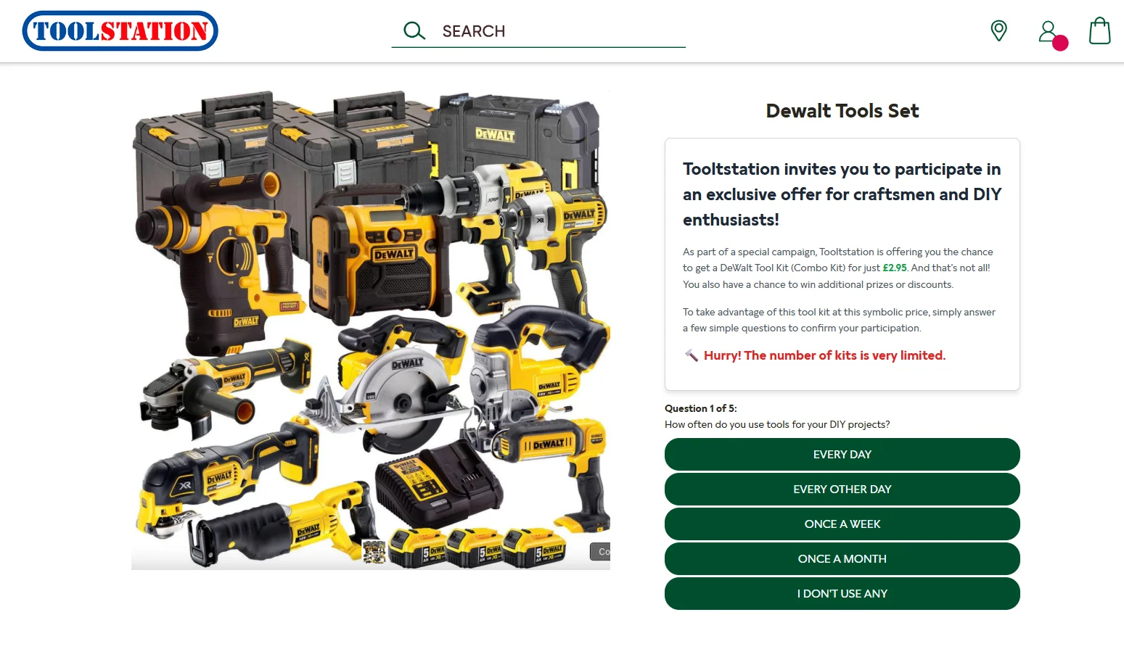Pick the ONCE A WEEK answer

[842, 524]
